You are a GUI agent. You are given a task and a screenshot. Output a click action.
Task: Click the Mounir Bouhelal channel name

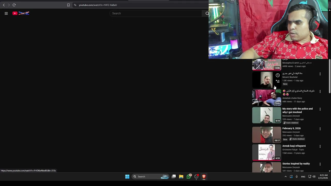(x=290, y=77)
